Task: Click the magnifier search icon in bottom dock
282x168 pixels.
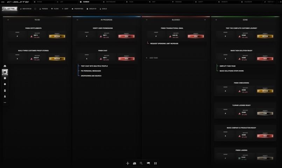Action: [141, 163]
